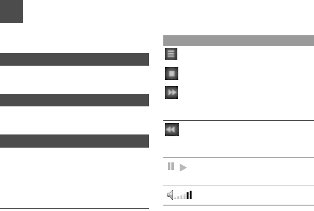This screenshot has height=211, width=314.
Task: Click the empty cell beside the menu icon
Action: point(246,55)
